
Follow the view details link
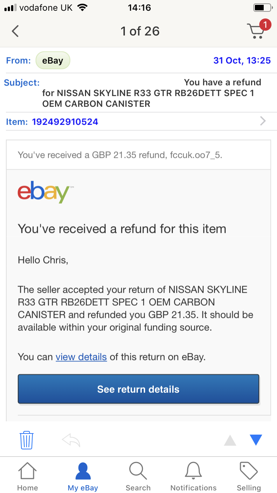tap(81, 357)
